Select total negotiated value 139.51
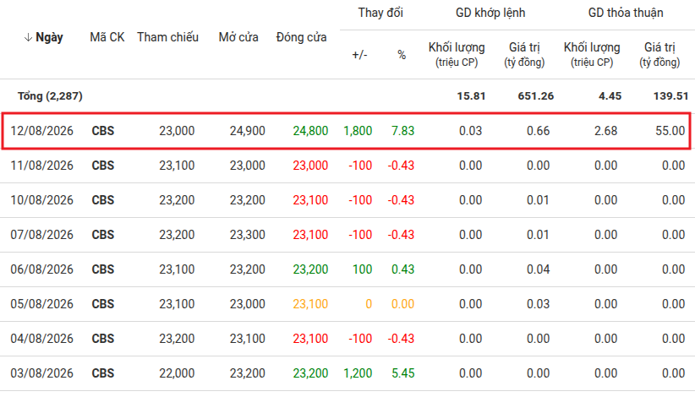This screenshot has height=397, width=695. pyautogui.click(x=670, y=96)
